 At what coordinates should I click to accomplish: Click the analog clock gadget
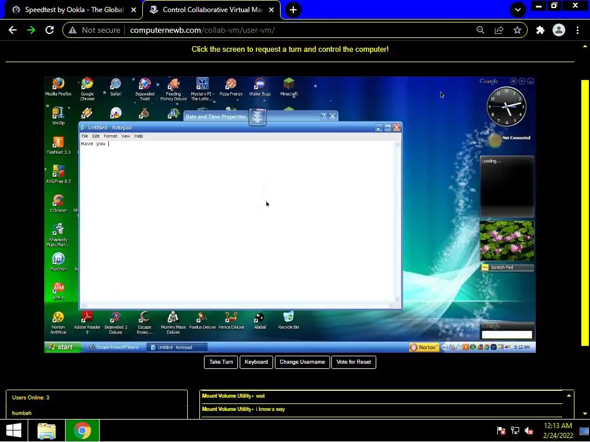coord(506,106)
